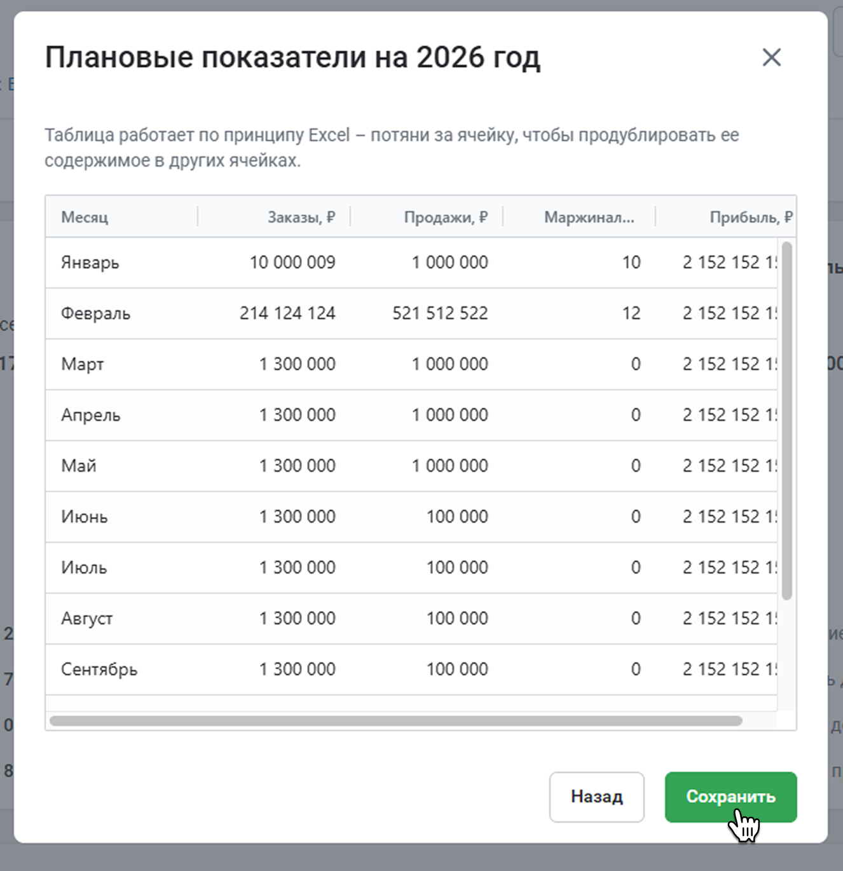This screenshot has width=843, height=871.
Task: Click the Маржинал... column header
Action: tap(589, 217)
